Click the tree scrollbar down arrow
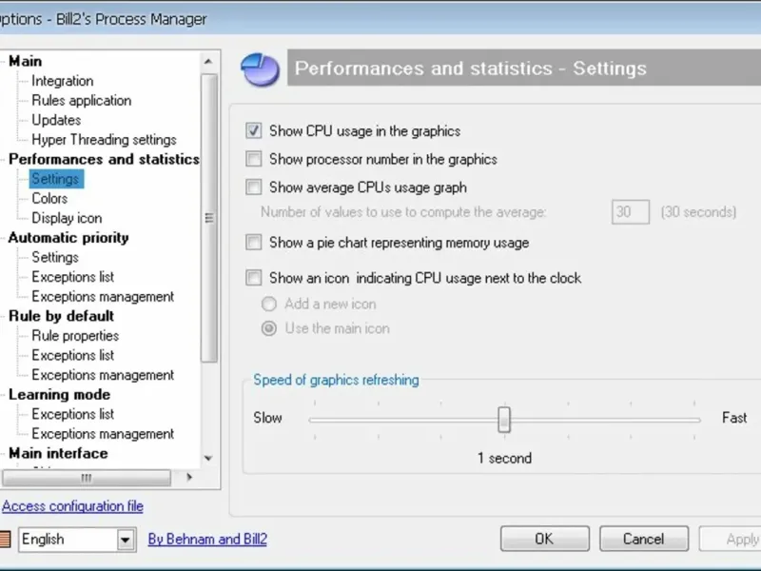This screenshot has width=761, height=571. [208, 458]
